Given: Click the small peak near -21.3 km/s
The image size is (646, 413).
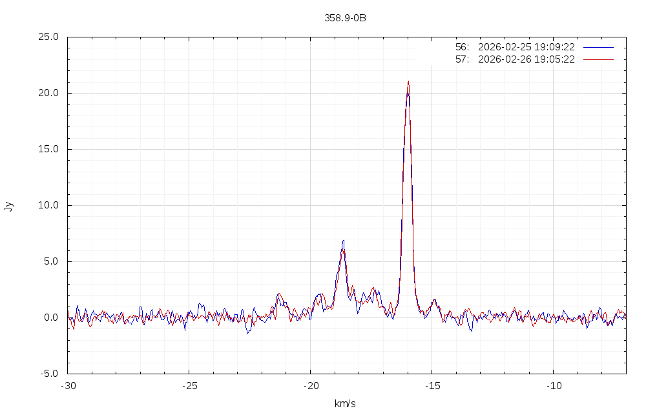Looking at the screenshot, I should [x=279, y=294].
